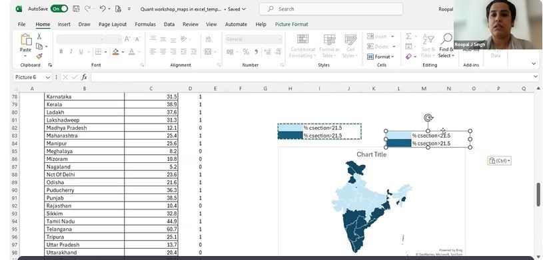This screenshot has width=543, height=260.
Task: Toggle Wrap Text
Action: 208,39
